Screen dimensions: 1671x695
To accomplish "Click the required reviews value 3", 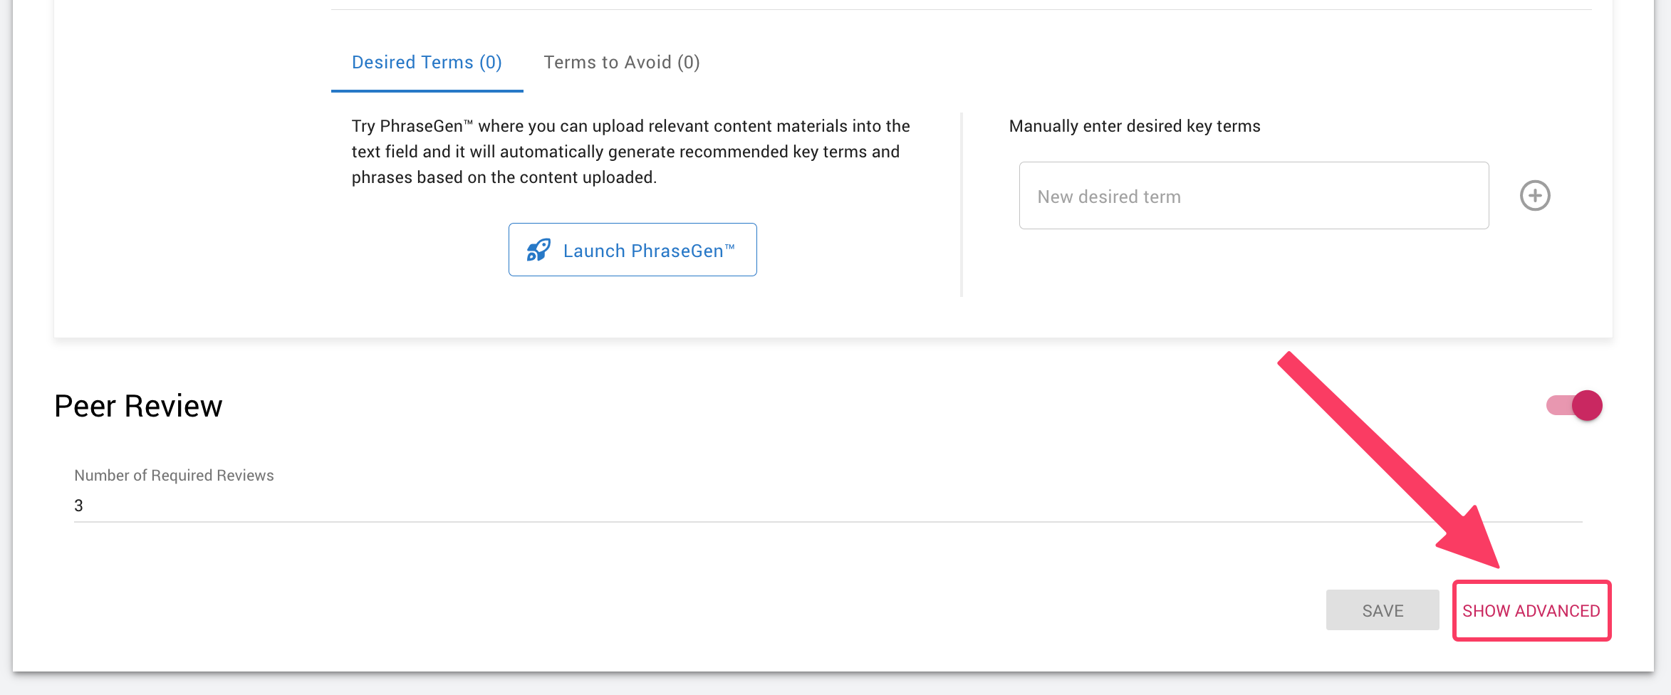I will 79,506.
